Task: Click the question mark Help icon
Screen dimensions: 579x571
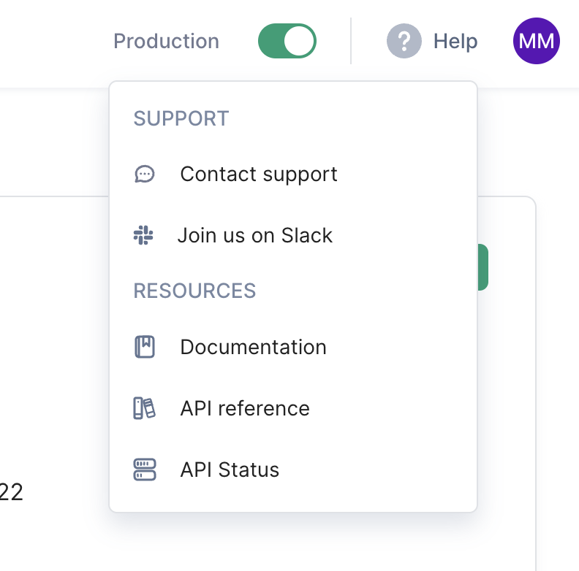Action: pos(404,41)
